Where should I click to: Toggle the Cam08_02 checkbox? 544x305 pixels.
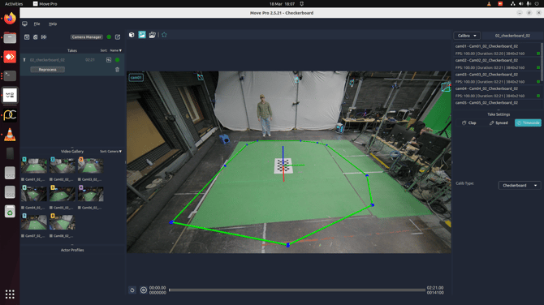pyautogui.click(x=51, y=236)
